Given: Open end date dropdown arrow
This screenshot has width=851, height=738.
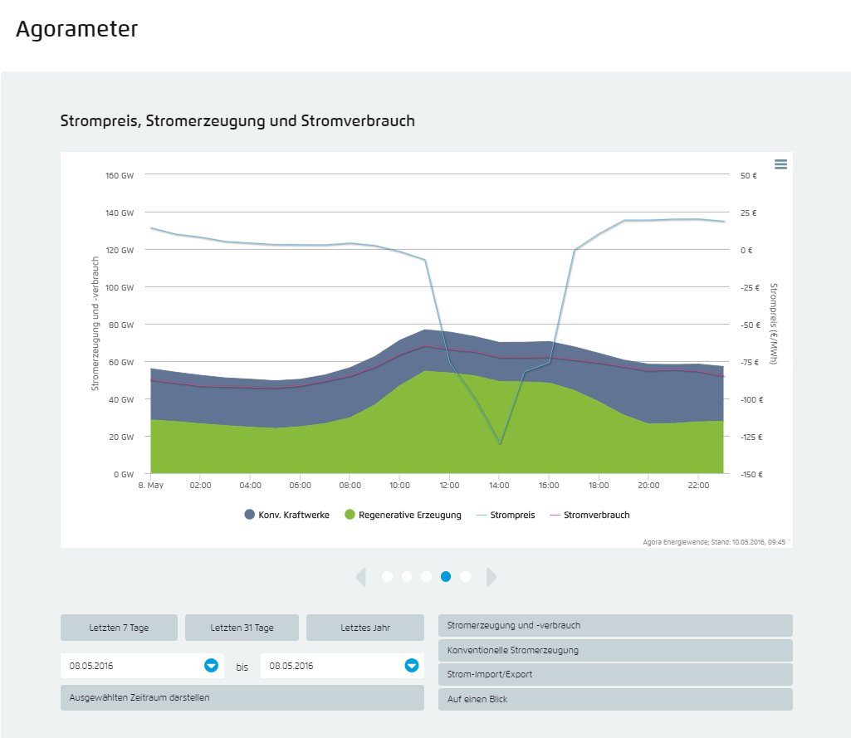Looking at the screenshot, I should (412, 665).
